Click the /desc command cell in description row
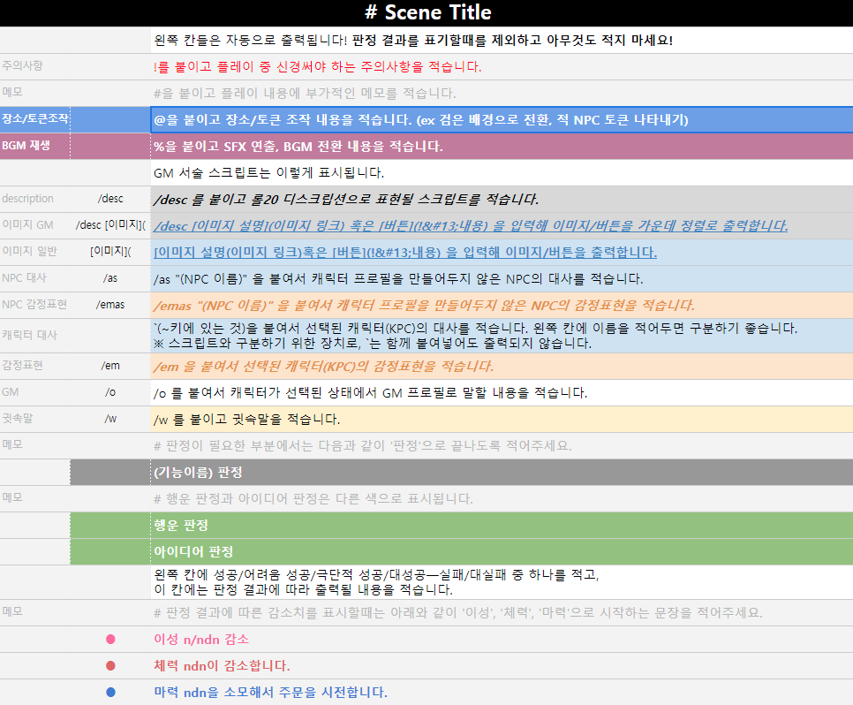Screen dimensions: 853x705 (x=110, y=200)
